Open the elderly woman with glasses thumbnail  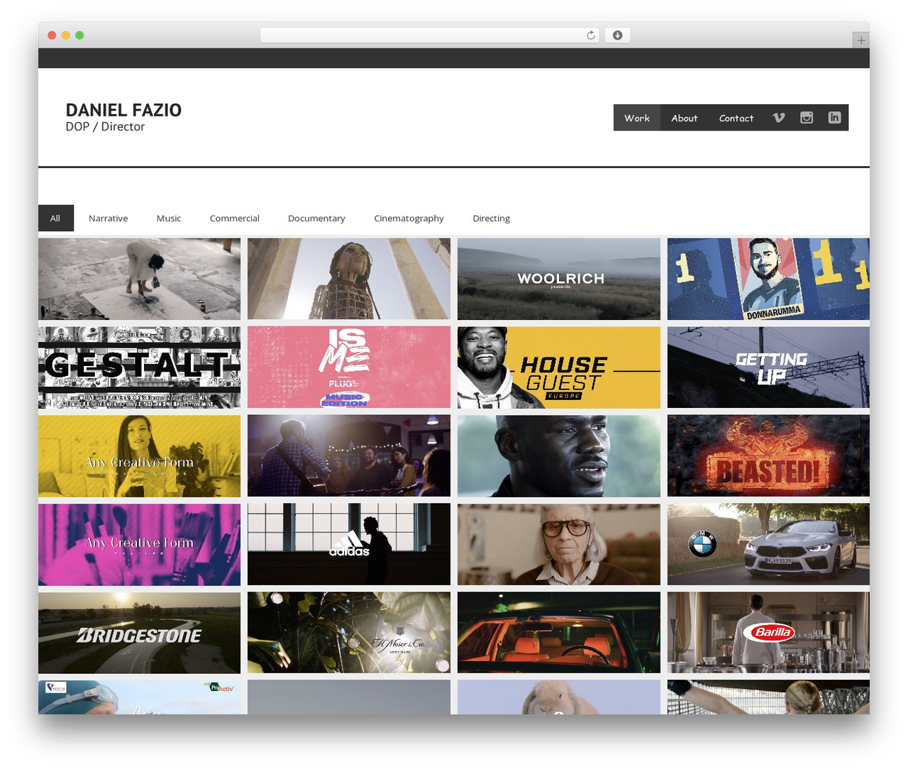559,544
